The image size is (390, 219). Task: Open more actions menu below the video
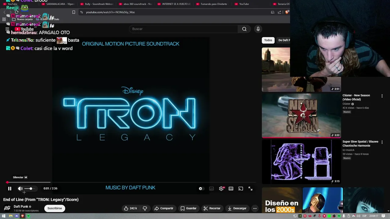pyautogui.click(x=255, y=208)
